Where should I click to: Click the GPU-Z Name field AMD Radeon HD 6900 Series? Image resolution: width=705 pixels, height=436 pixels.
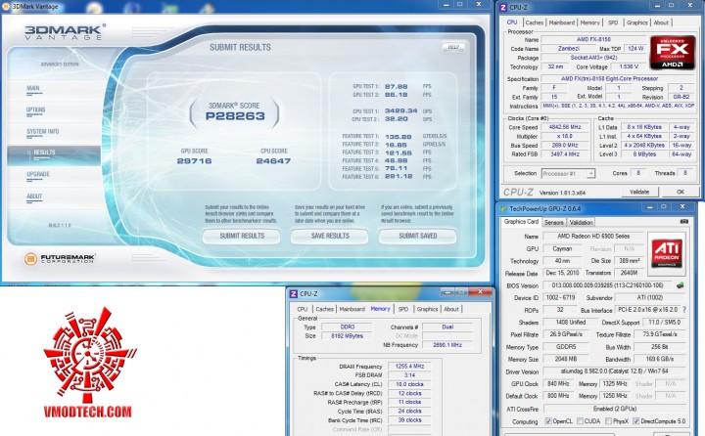tap(593, 236)
